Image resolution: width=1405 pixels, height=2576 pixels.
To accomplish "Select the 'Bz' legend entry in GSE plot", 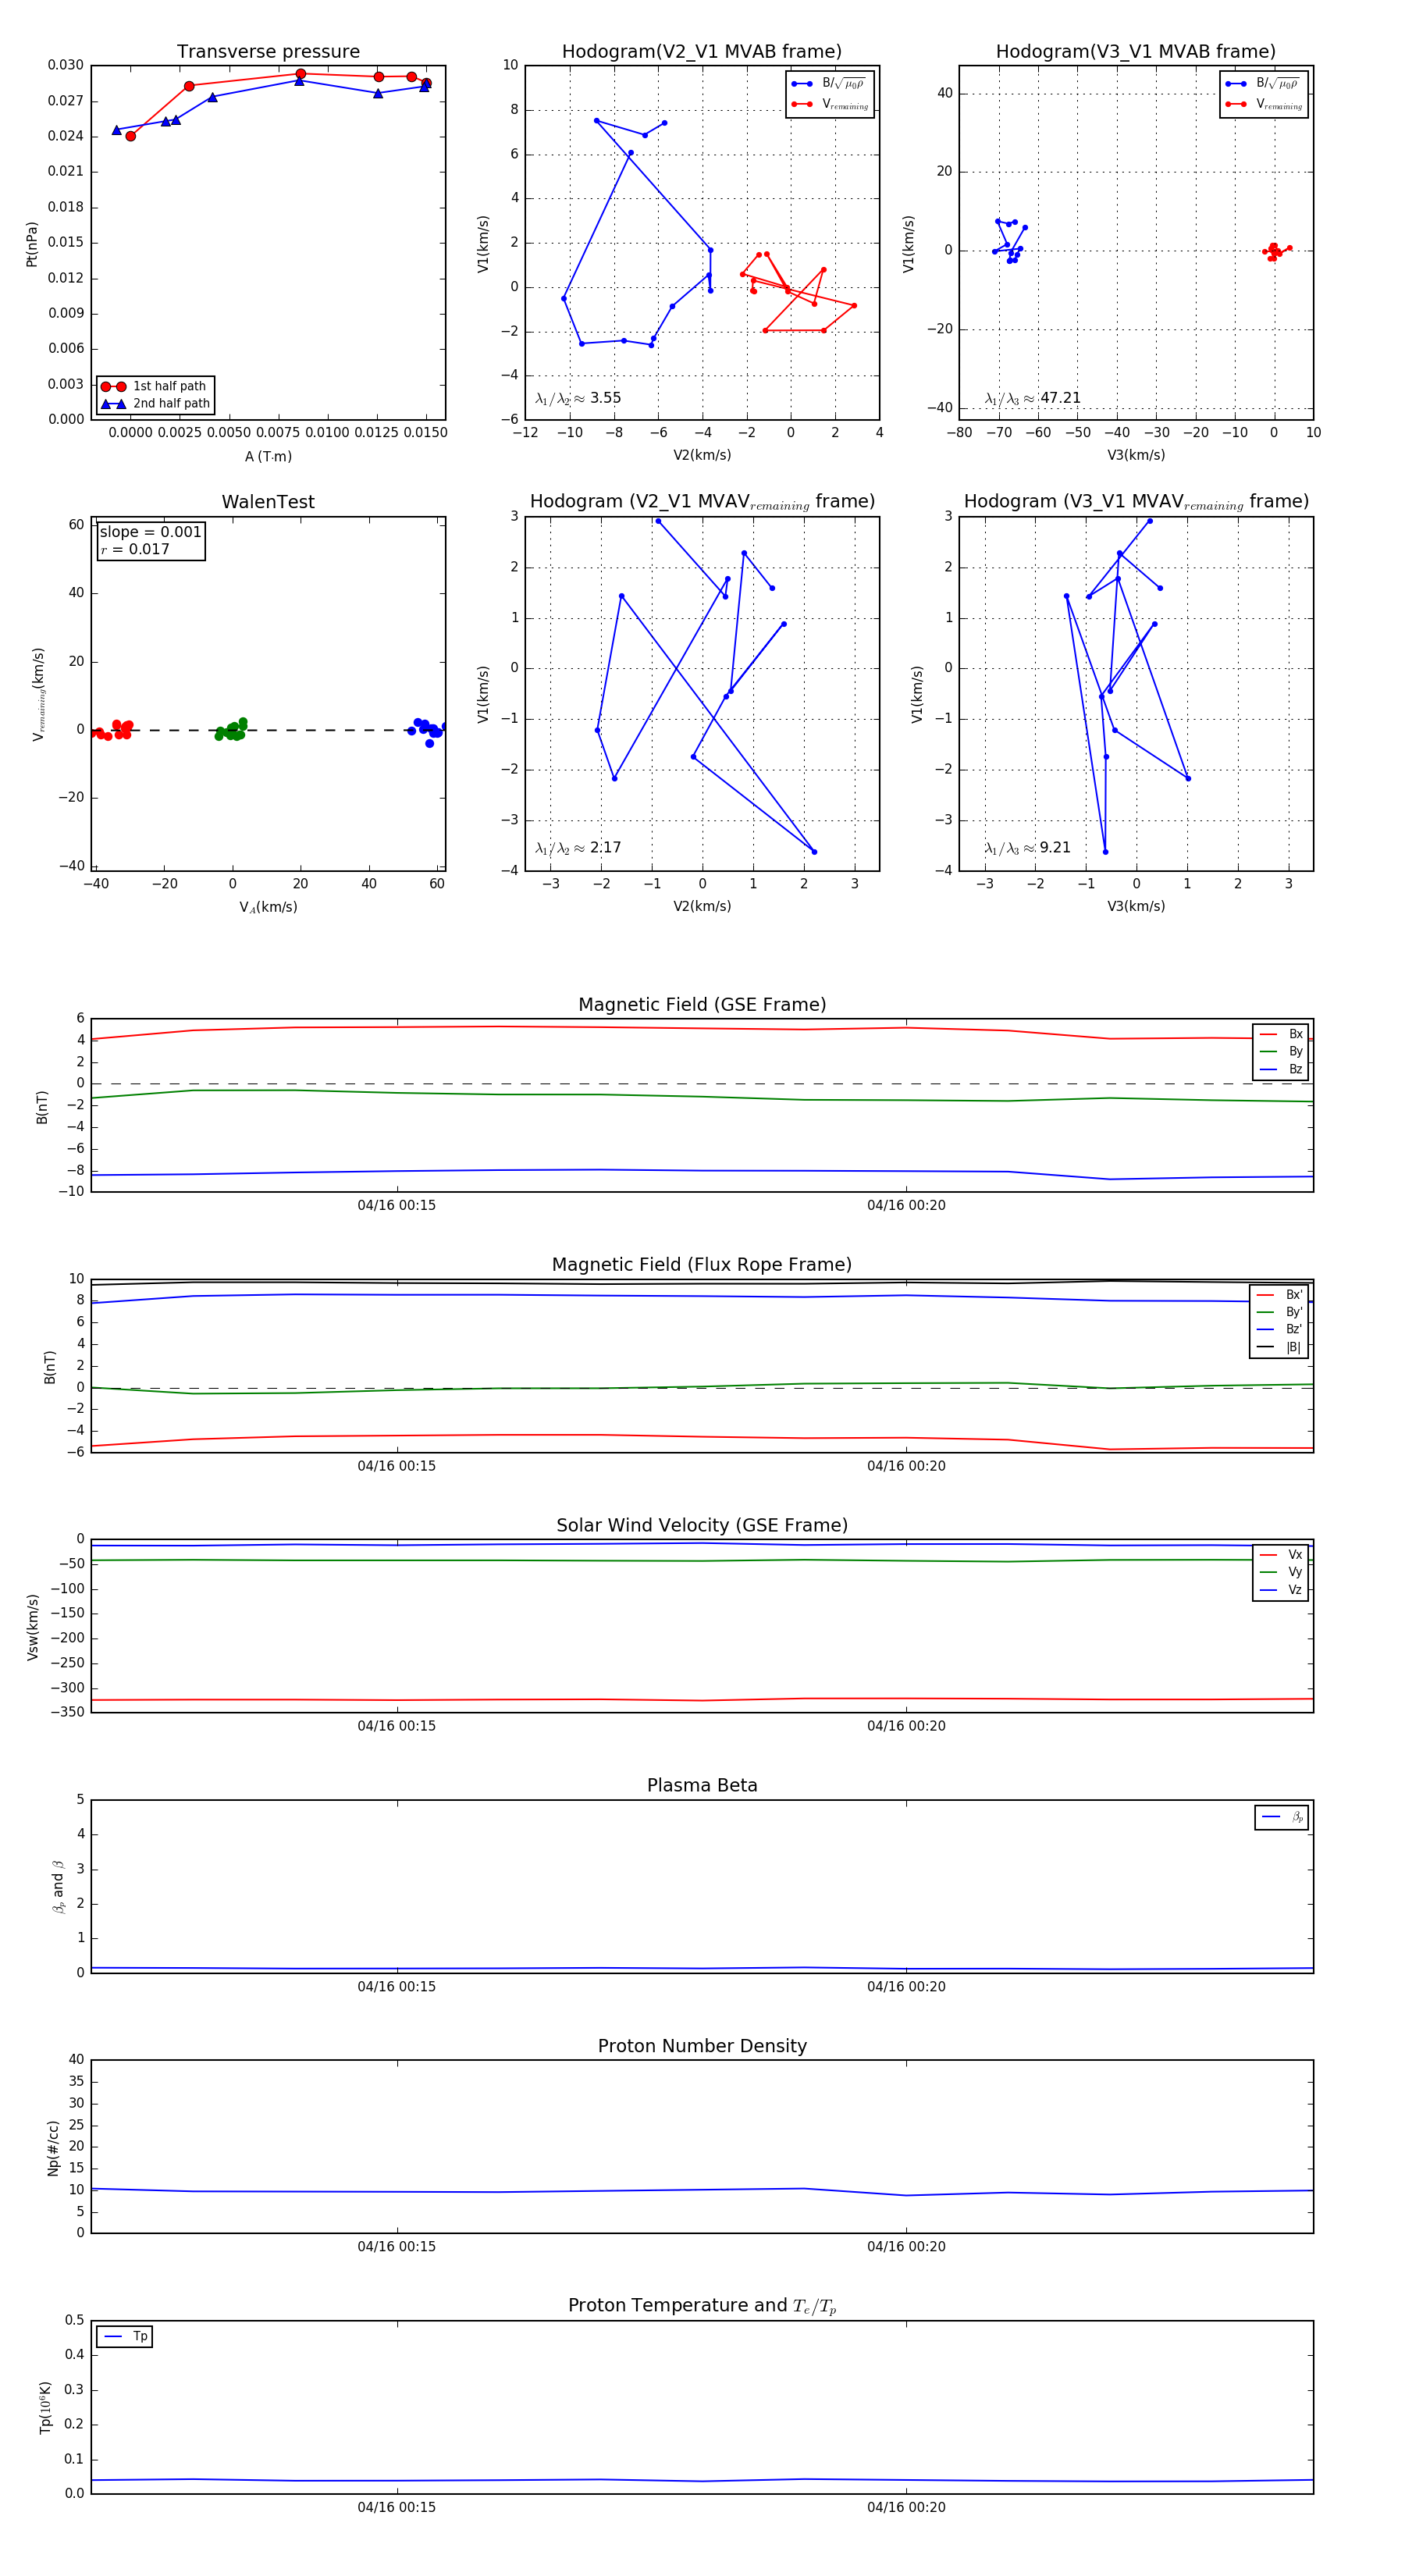I will pyautogui.click(x=1282, y=1069).
